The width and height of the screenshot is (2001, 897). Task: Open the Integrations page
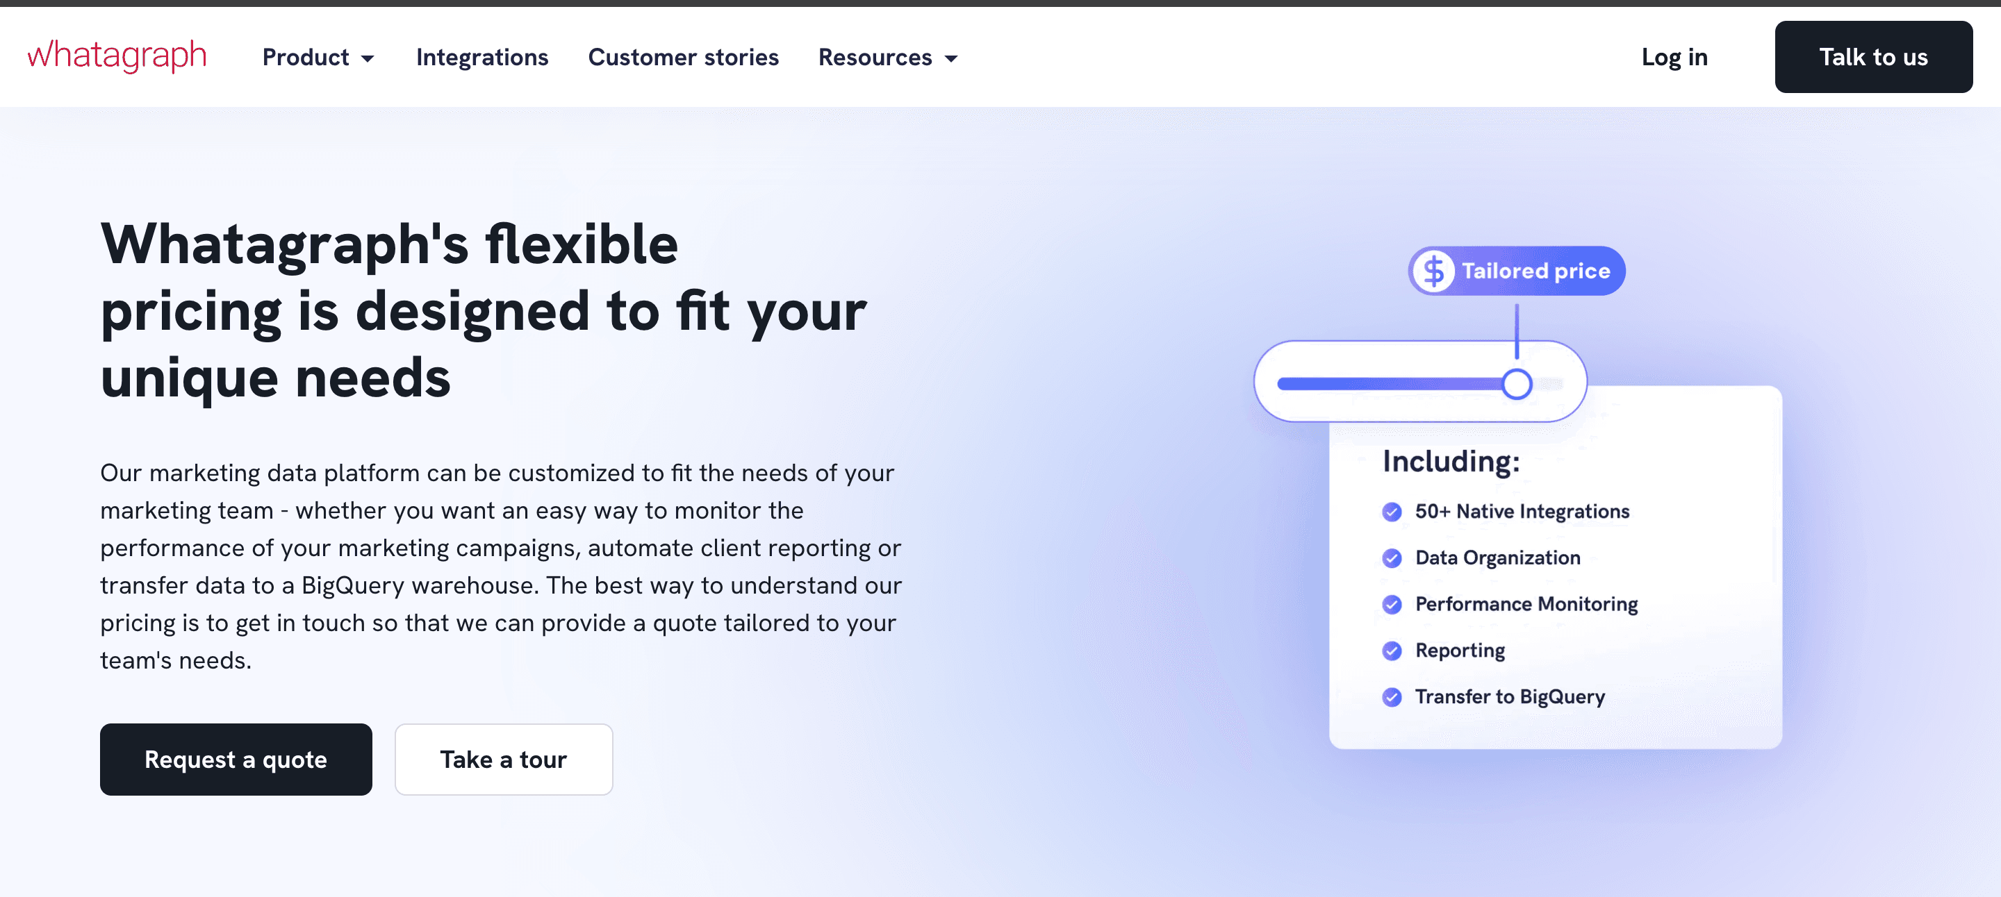point(481,57)
